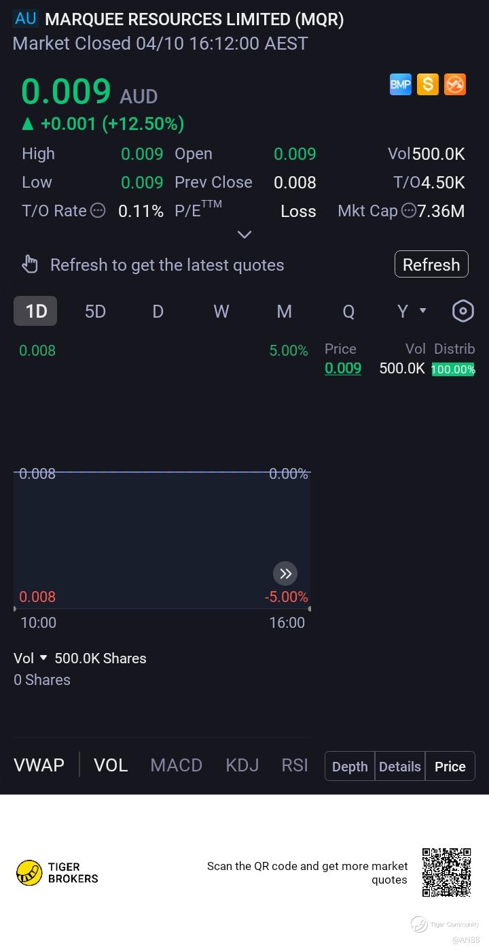Tap the Mkt Cap info ellipsis icon

click(x=408, y=211)
